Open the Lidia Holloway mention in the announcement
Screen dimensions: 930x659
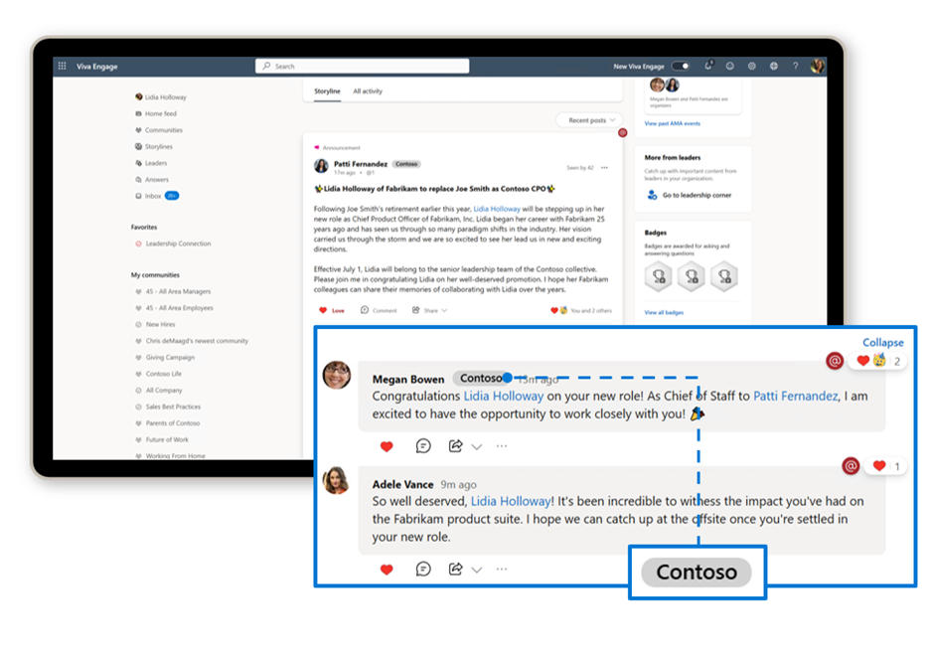click(497, 209)
